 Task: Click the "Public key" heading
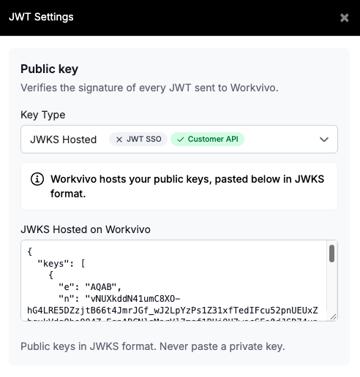pos(49,69)
